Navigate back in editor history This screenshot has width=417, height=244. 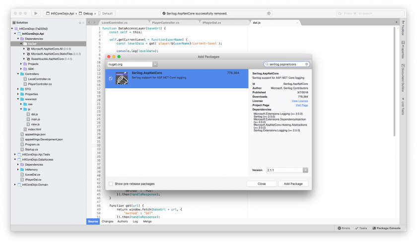click(x=89, y=23)
